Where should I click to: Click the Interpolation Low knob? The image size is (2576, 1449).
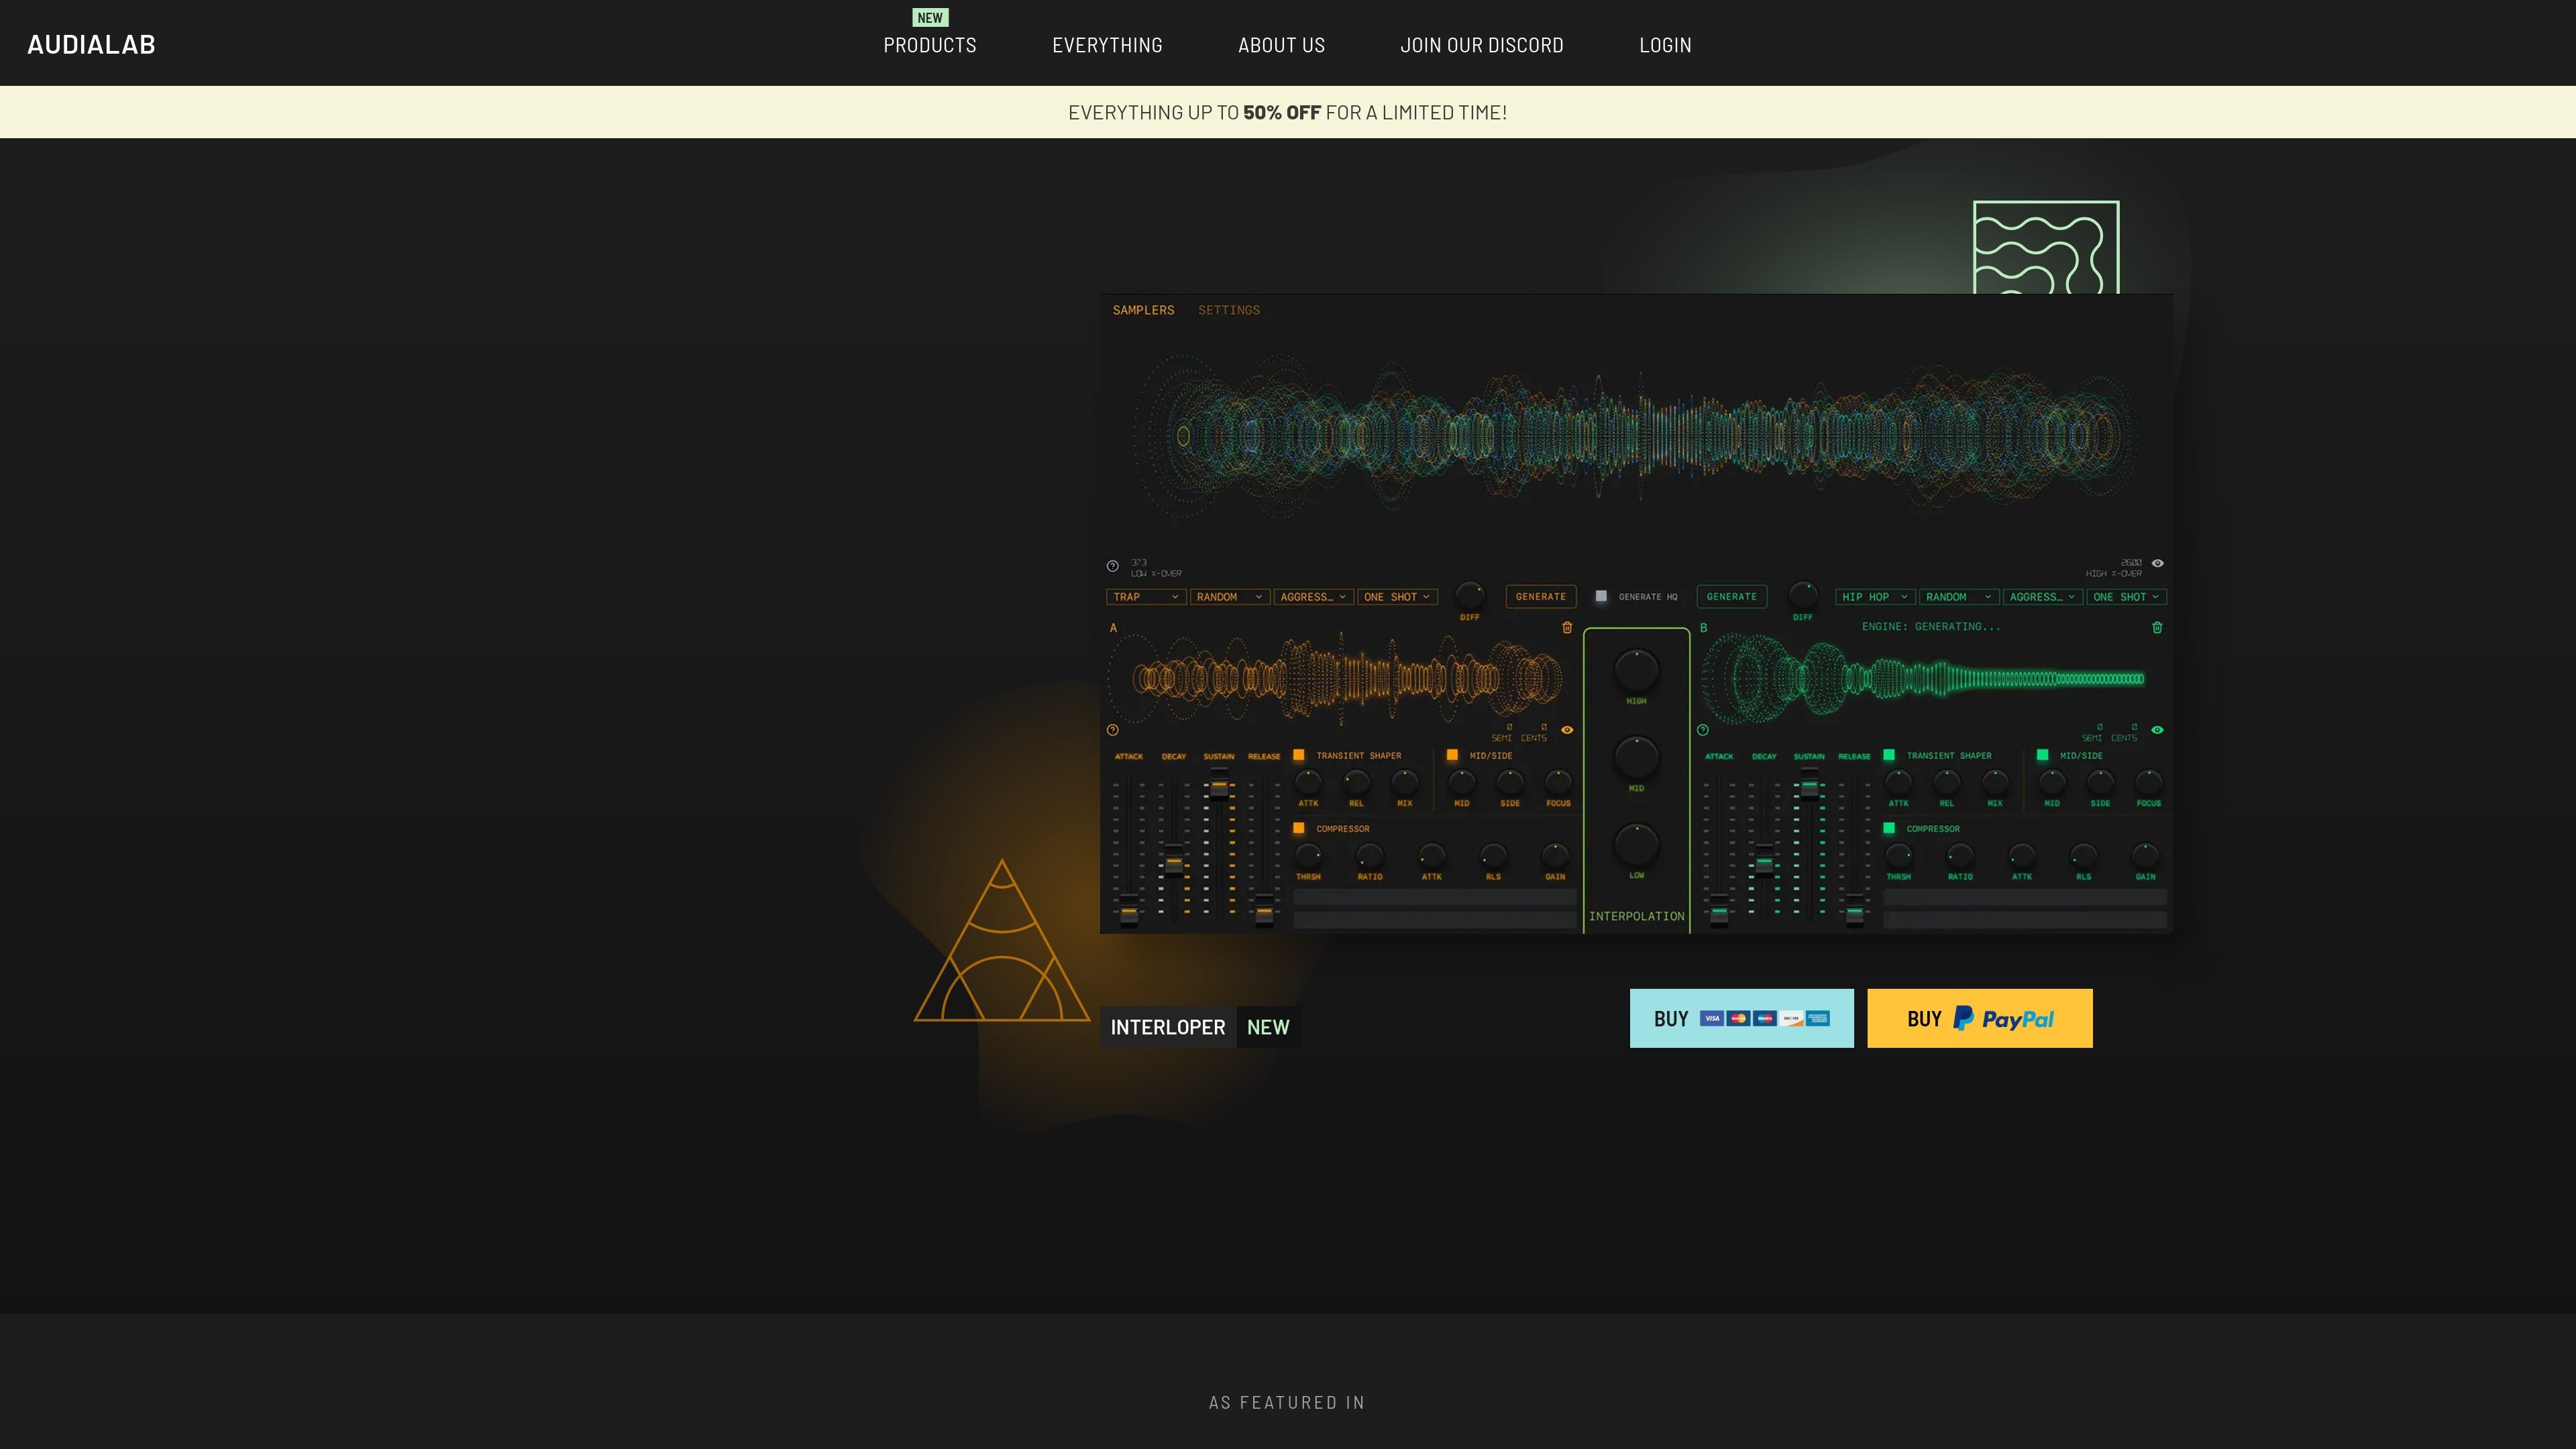(x=1636, y=844)
